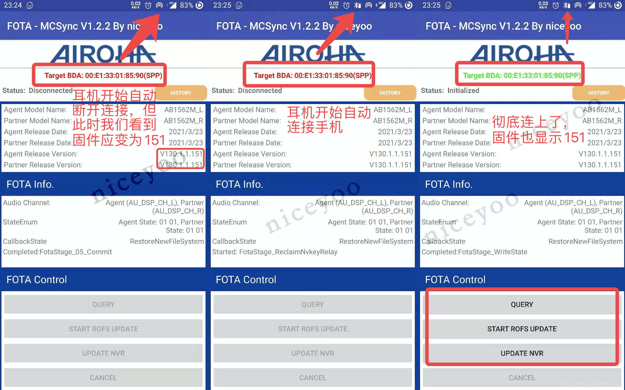Tap the Bluetooth icon in the middle status bar
Image resolution: width=625 pixels, height=390 pixels.
coord(357,5)
